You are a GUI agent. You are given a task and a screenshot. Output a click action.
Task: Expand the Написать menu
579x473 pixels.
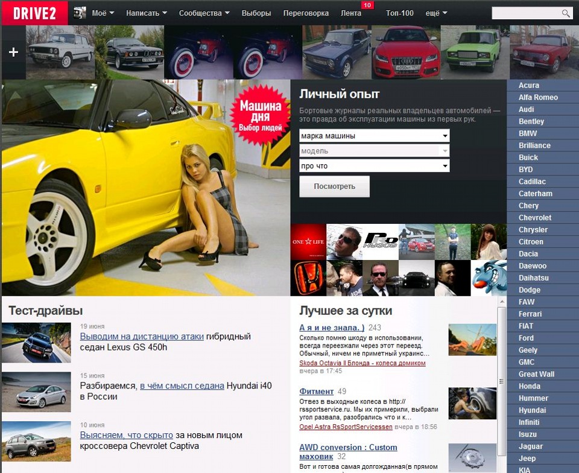click(x=147, y=13)
